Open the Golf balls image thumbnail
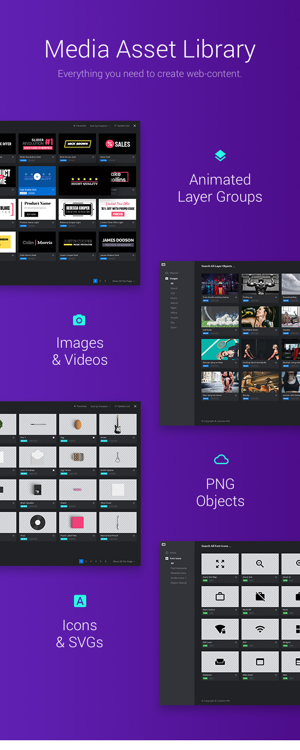 tap(220, 317)
